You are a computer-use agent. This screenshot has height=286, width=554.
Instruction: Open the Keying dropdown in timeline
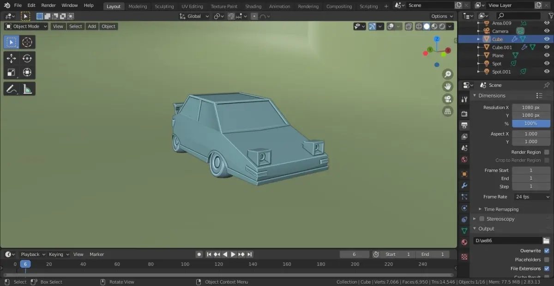point(59,254)
